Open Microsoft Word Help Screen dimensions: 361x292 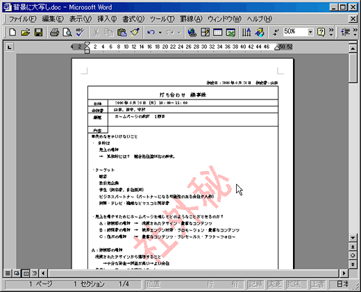tap(321, 32)
